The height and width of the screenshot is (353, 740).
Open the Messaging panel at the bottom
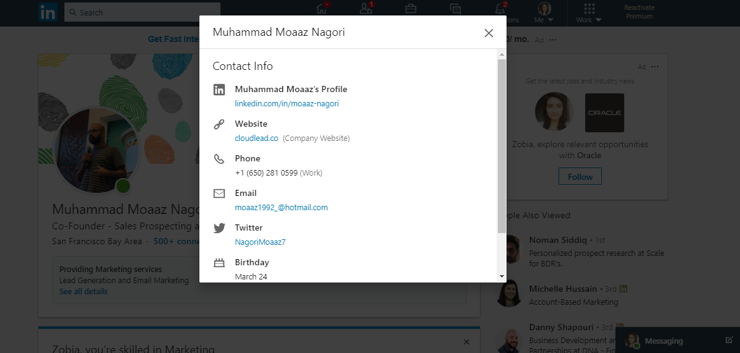pyautogui.click(x=664, y=341)
